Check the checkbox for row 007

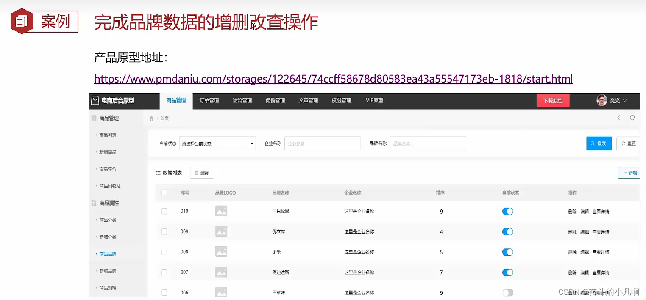[x=164, y=272]
